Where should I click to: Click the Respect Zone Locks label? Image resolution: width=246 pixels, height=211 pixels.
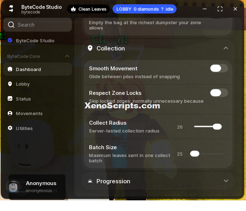click(x=115, y=93)
